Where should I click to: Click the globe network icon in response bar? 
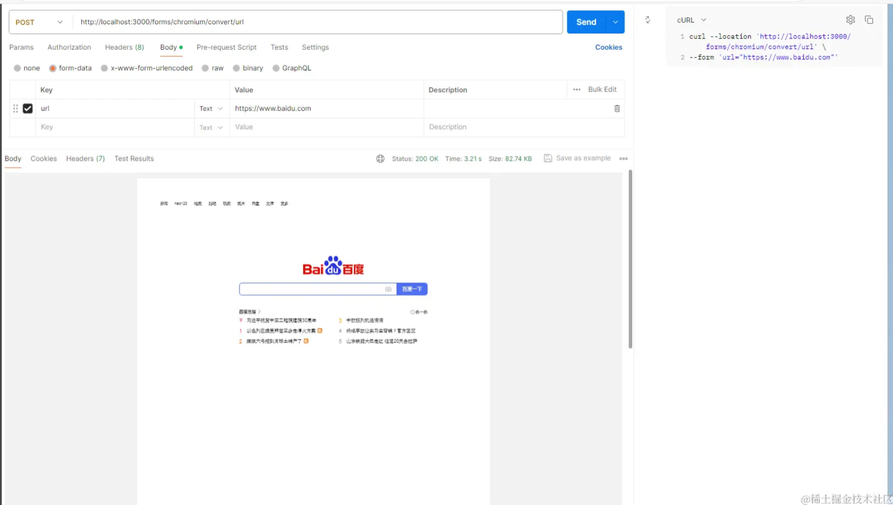[x=380, y=158]
